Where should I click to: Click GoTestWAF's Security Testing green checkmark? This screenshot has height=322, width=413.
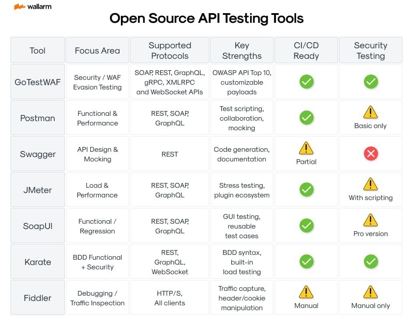(x=371, y=82)
